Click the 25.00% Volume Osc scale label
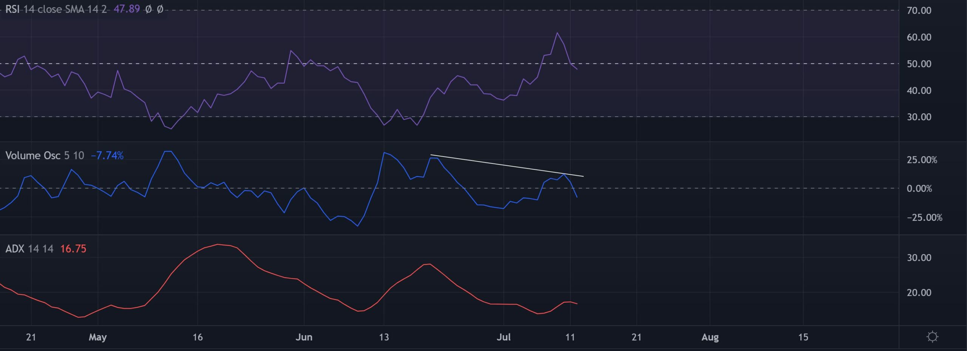967x351 pixels. pos(922,160)
